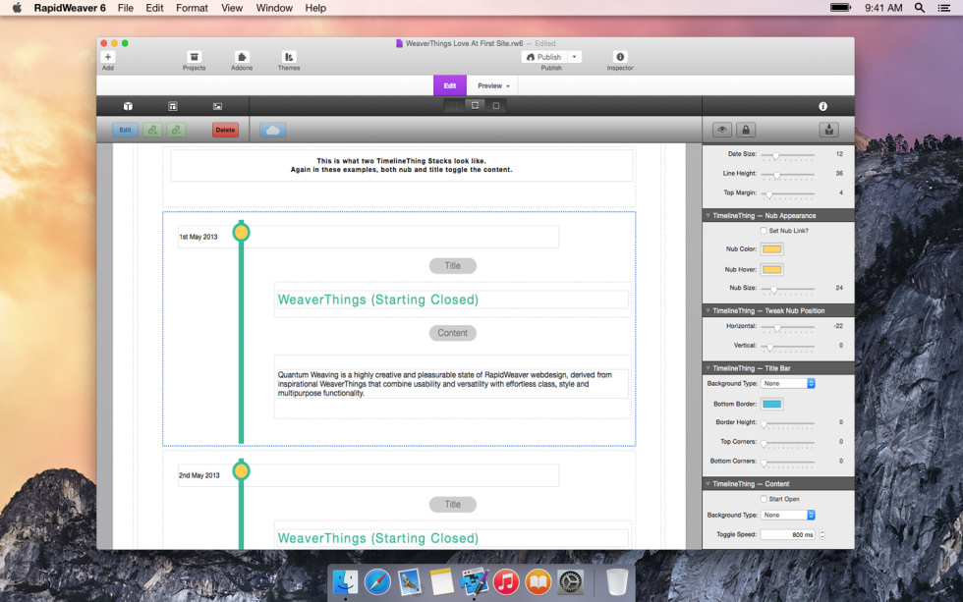Switch to purple Edit mode tab

450,85
